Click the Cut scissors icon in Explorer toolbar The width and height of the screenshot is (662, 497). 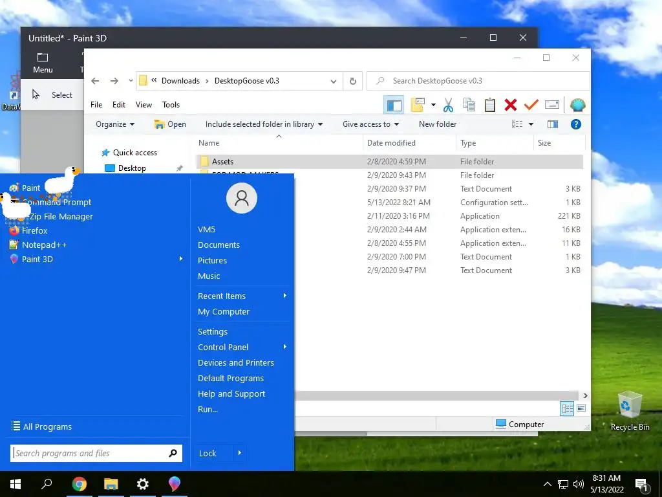click(449, 105)
